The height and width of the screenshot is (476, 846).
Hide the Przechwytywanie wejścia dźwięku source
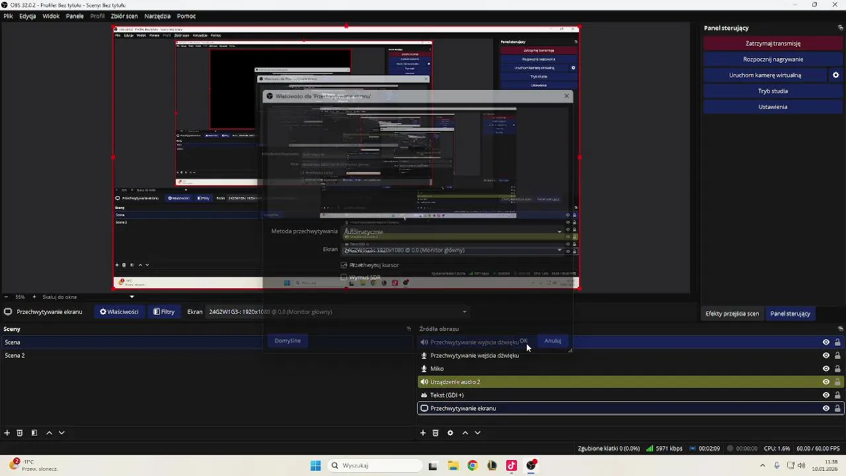[x=826, y=356]
